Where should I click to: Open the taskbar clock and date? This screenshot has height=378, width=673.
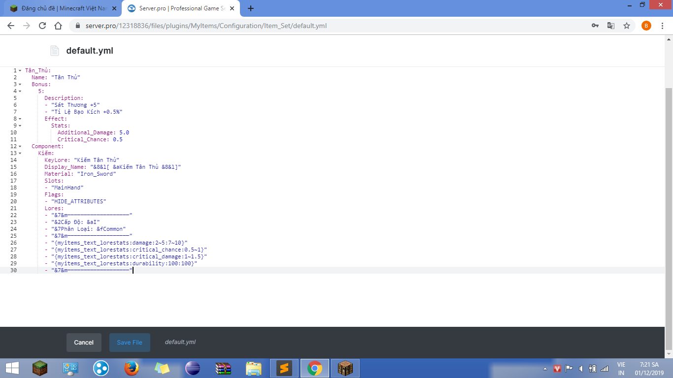[x=649, y=369]
